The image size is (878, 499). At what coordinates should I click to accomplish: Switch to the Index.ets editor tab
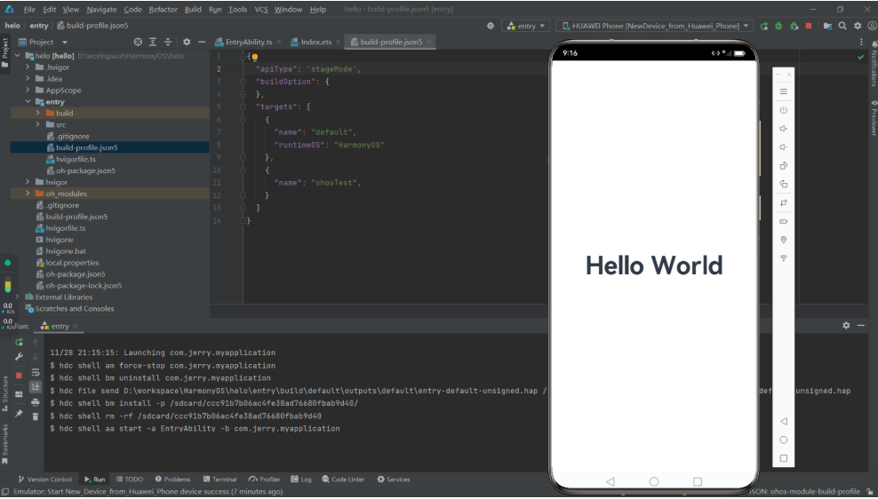pos(315,42)
